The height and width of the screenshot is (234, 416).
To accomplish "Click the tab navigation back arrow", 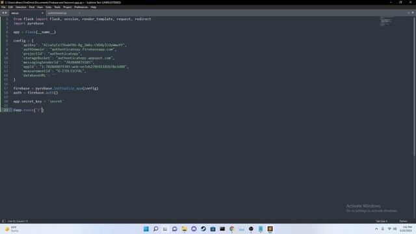I will pos(3,13).
